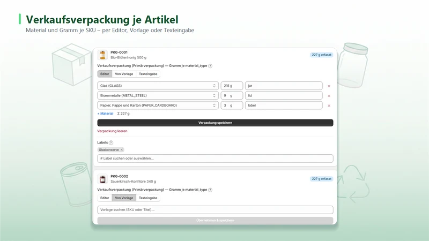The width and height of the screenshot is (429, 241).
Task: Select the Editor tab for PKG-0002
Action: 105,198
